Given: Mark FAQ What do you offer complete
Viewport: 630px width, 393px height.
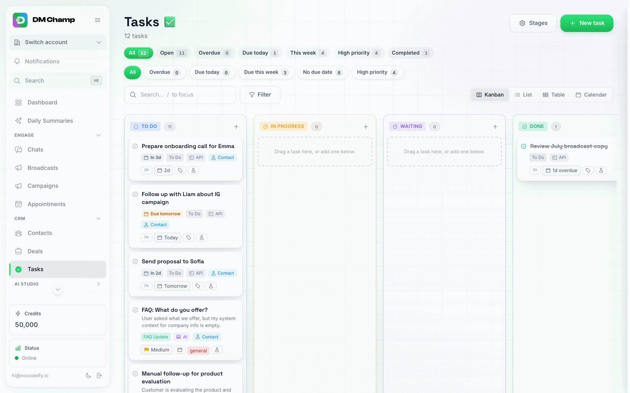Looking at the screenshot, I should [135, 310].
